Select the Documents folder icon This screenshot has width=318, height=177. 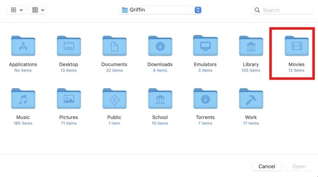114,46
